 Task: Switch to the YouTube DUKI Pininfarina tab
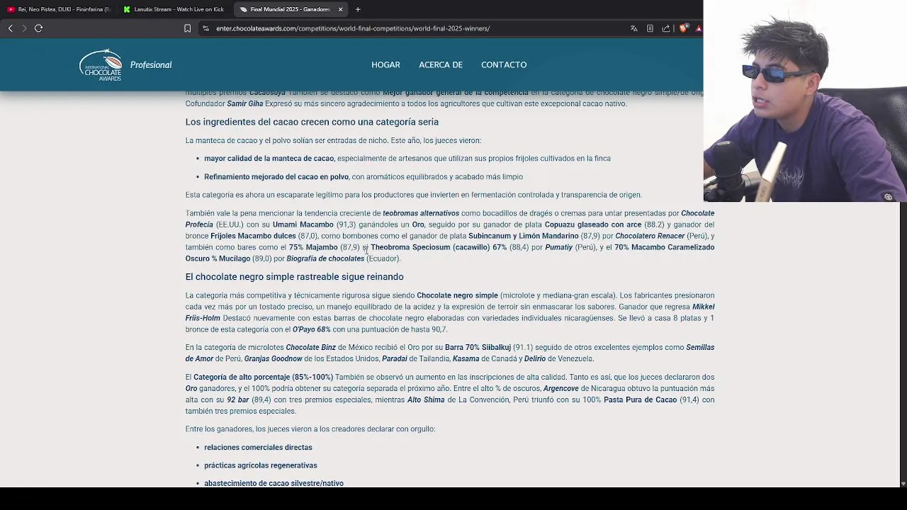point(59,9)
